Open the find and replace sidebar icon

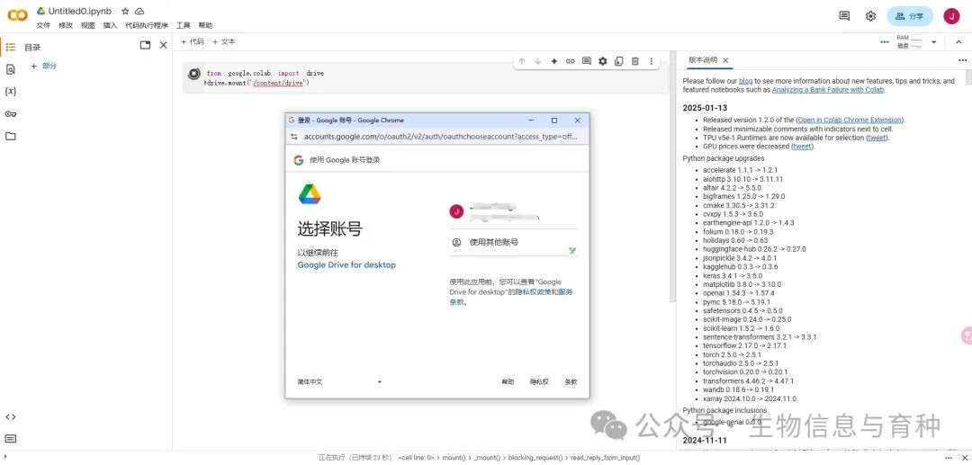click(11, 69)
